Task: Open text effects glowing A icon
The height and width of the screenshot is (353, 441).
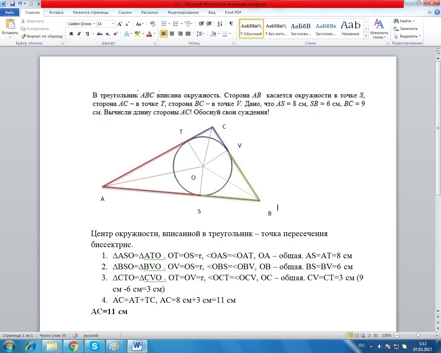Action: pyautogui.click(x=126, y=34)
